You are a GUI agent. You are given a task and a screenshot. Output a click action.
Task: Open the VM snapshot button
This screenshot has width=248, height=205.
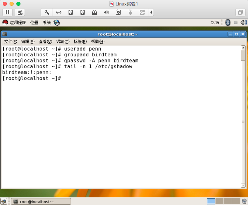coord(20,13)
